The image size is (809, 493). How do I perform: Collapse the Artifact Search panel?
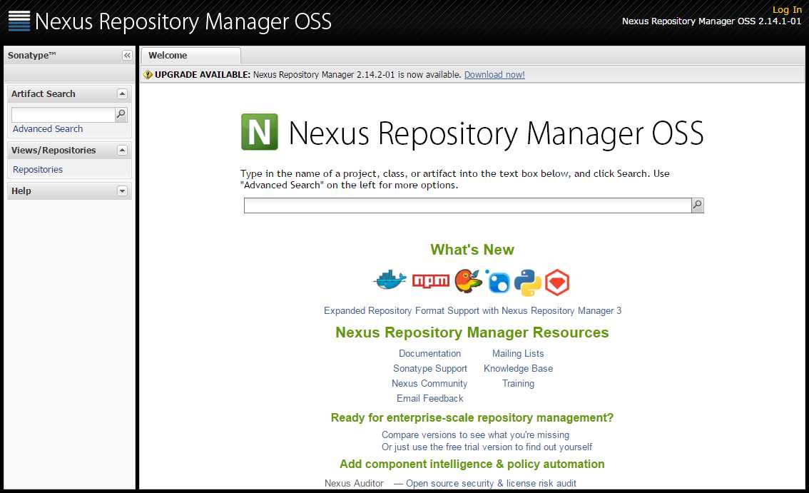122,93
